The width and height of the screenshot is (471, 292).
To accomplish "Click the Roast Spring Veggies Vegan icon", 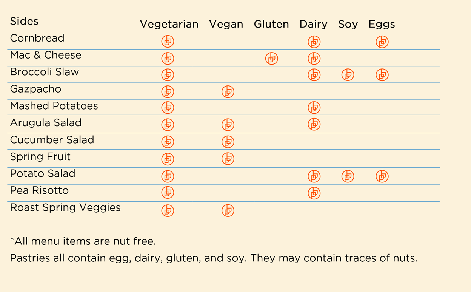I will coord(228,210).
